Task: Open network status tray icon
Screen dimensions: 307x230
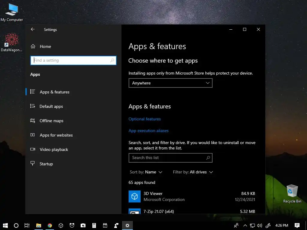Action: point(252,226)
